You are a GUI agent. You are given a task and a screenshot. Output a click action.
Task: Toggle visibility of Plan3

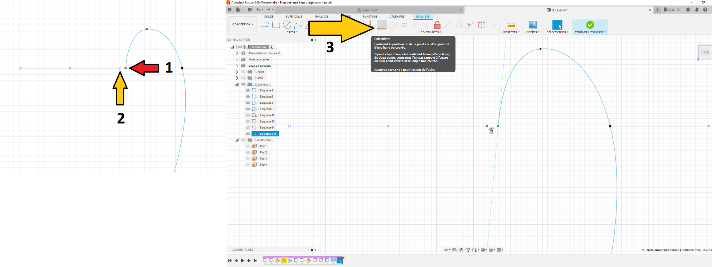coord(248,159)
